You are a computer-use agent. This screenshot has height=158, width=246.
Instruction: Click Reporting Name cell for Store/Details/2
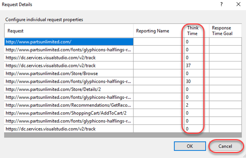159,89
